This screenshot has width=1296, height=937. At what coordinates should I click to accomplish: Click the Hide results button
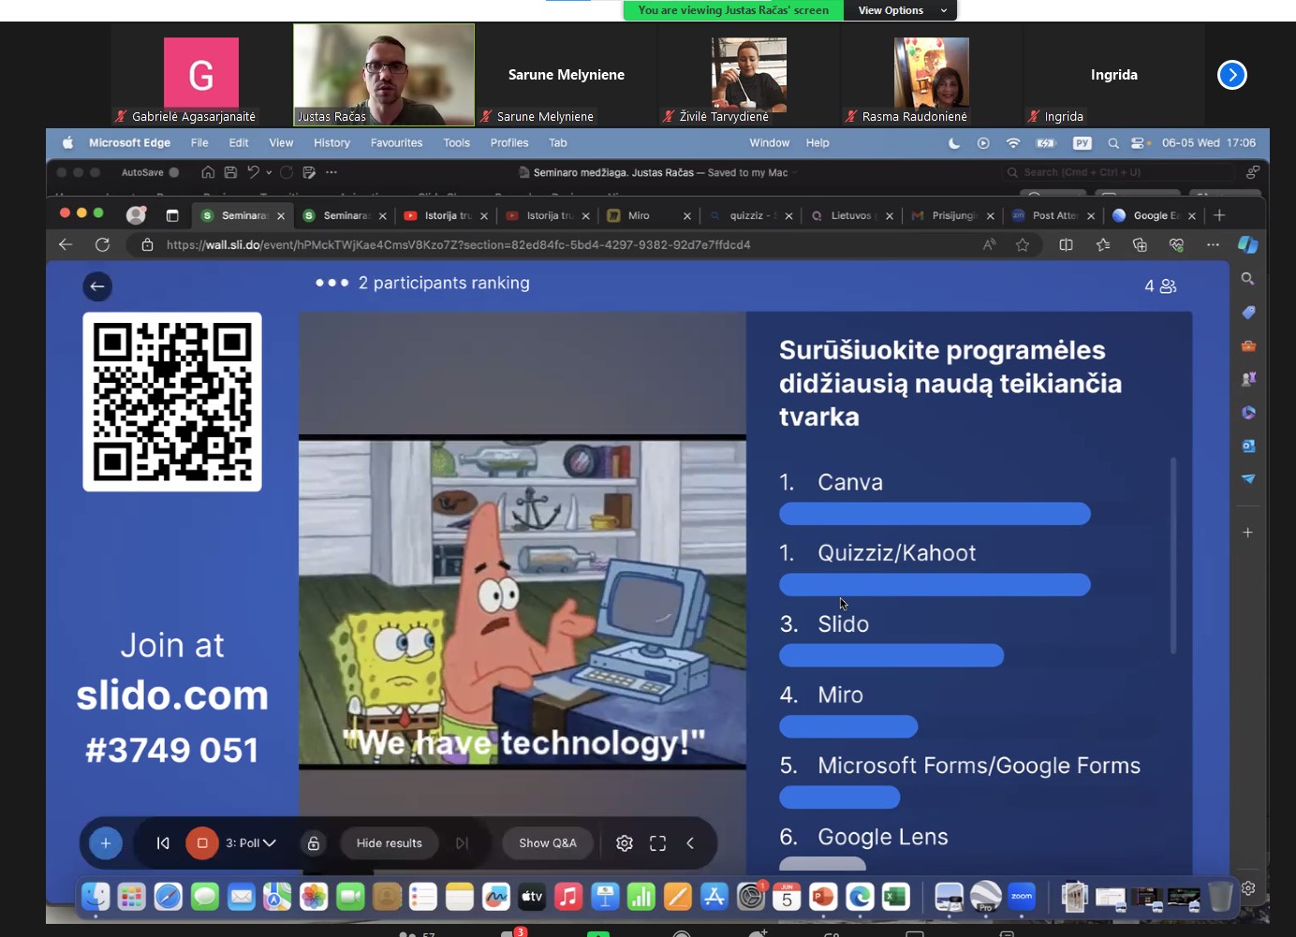click(390, 843)
